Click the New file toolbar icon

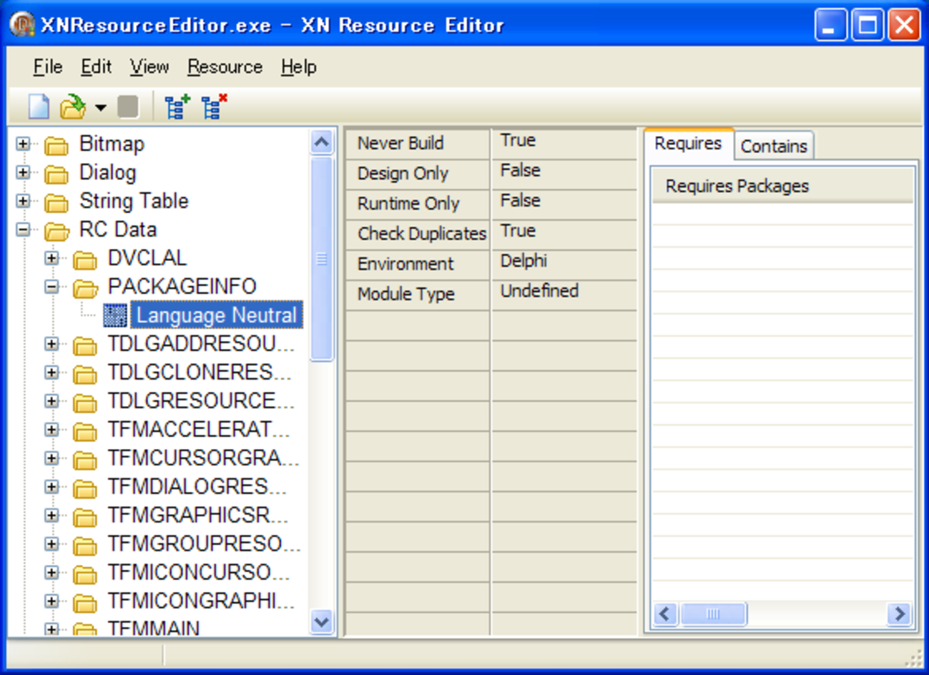pos(39,107)
